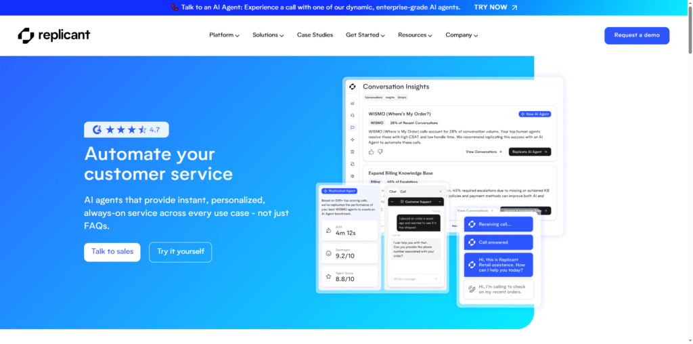Click thumbs up on the WISMO insight
Image resolution: width=693 pixels, height=344 pixels.
coord(372,152)
